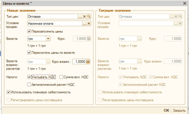Click current values Сумма вкл. НДС checkbox
The width and height of the screenshot is (189, 114).
(151, 77)
